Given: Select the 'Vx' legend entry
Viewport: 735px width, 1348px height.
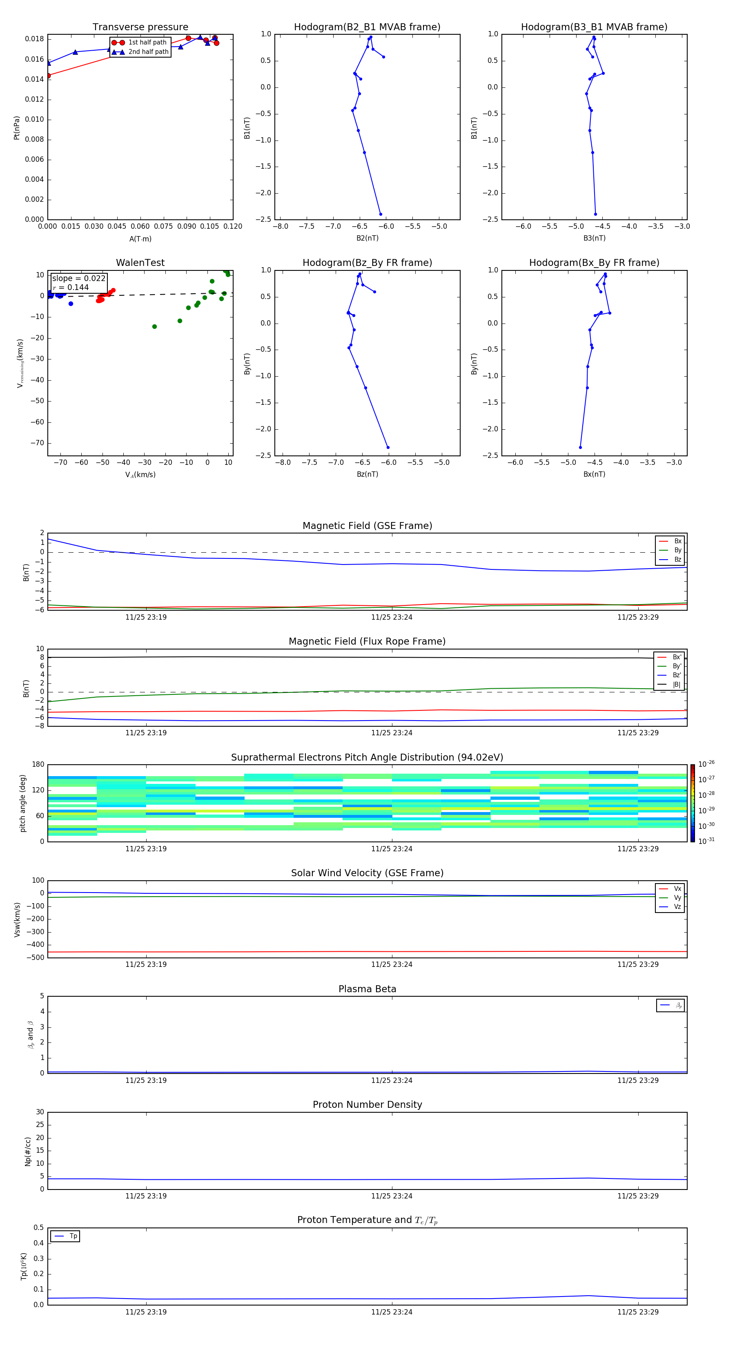Looking at the screenshot, I should click(x=670, y=888).
